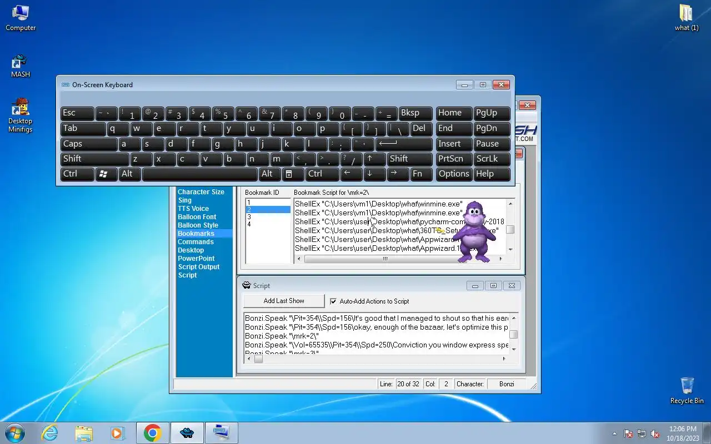Click the 360T setup ShellEx line
The width and height of the screenshot is (711, 444).
[397, 230]
